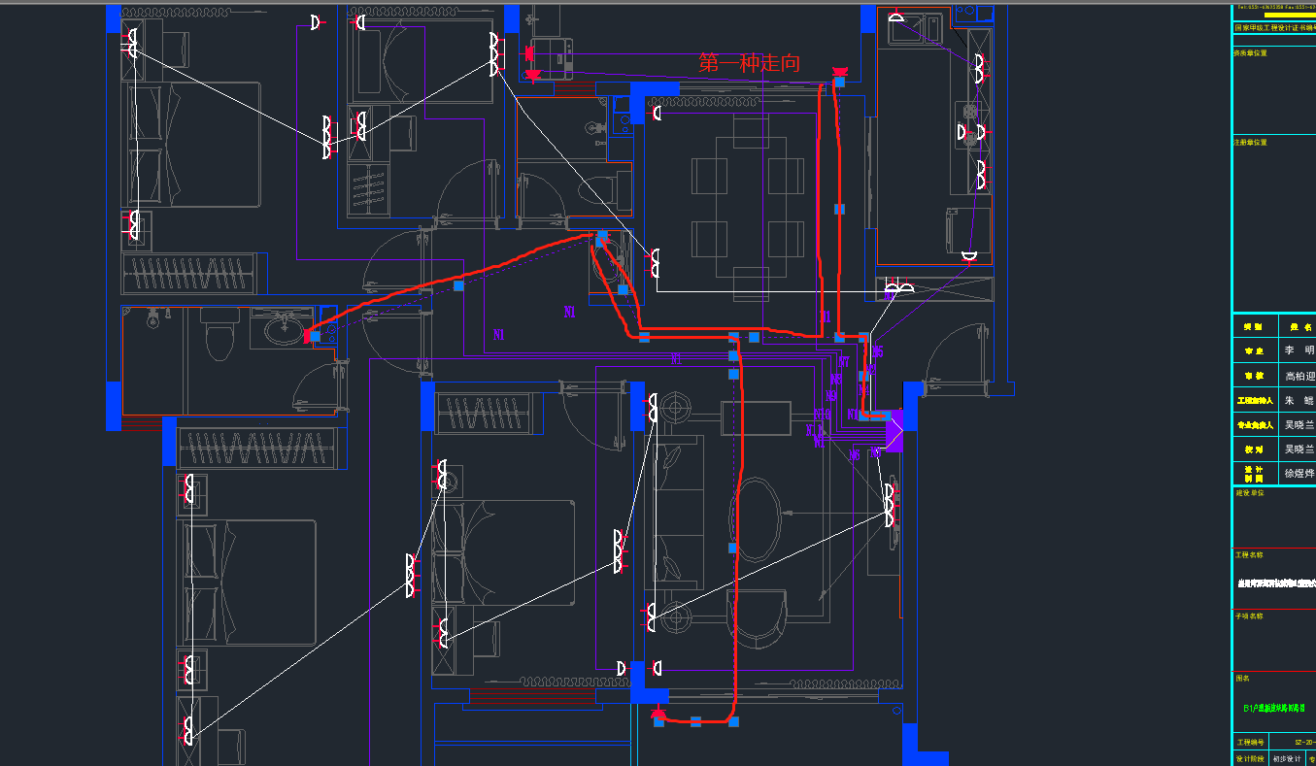Click the 国家甲级工程设计证书编号 header text
The width and height of the screenshot is (1316, 766).
coord(1274,28)
